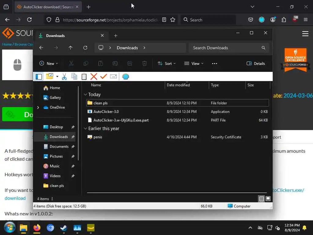Toggle Firefox reader view icon
The width and height of the screenshot is (313, 235).
click(x=164, y=20)
